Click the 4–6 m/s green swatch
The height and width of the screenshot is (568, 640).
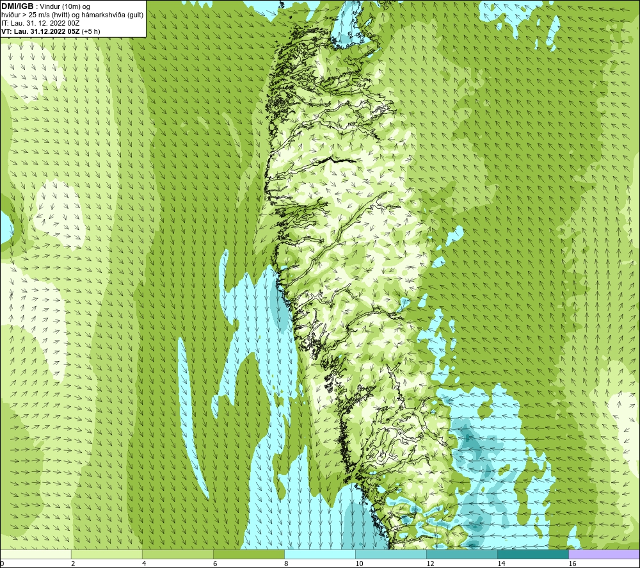178,554
